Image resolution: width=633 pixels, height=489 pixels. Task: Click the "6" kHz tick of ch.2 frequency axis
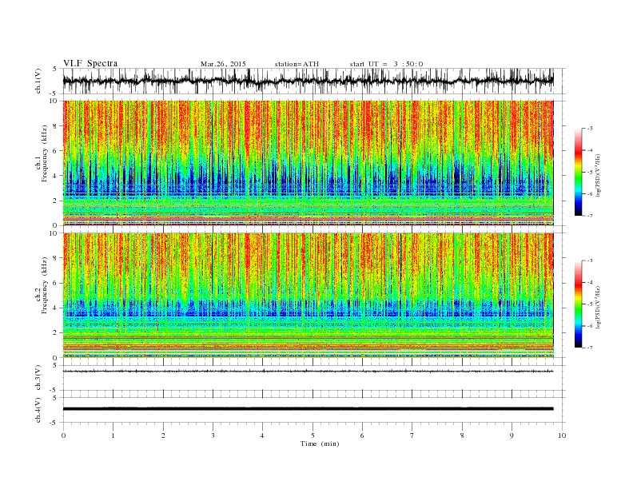pos(55,283)
